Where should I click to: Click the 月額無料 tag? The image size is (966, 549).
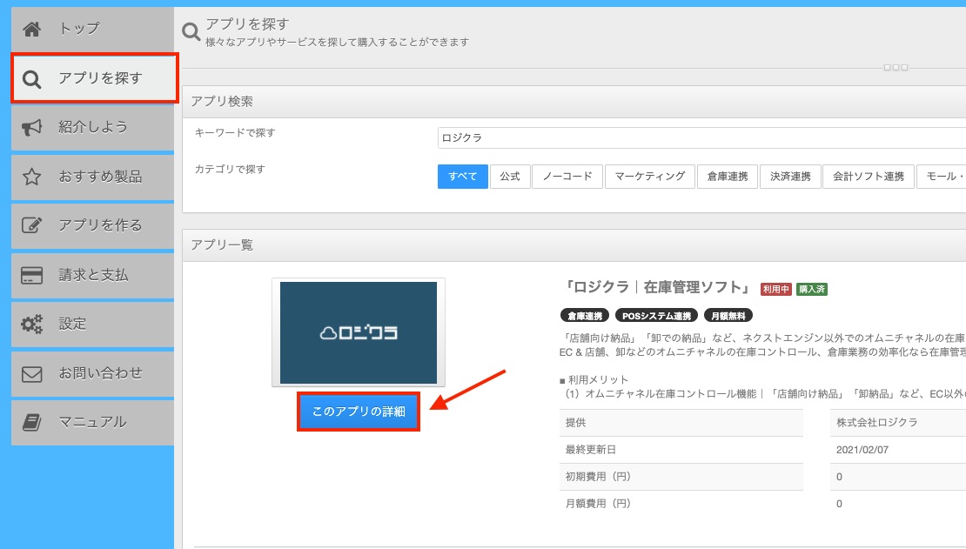[728, 316]
